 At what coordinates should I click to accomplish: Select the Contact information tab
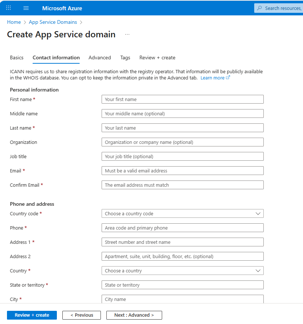[x=56, y=57]
